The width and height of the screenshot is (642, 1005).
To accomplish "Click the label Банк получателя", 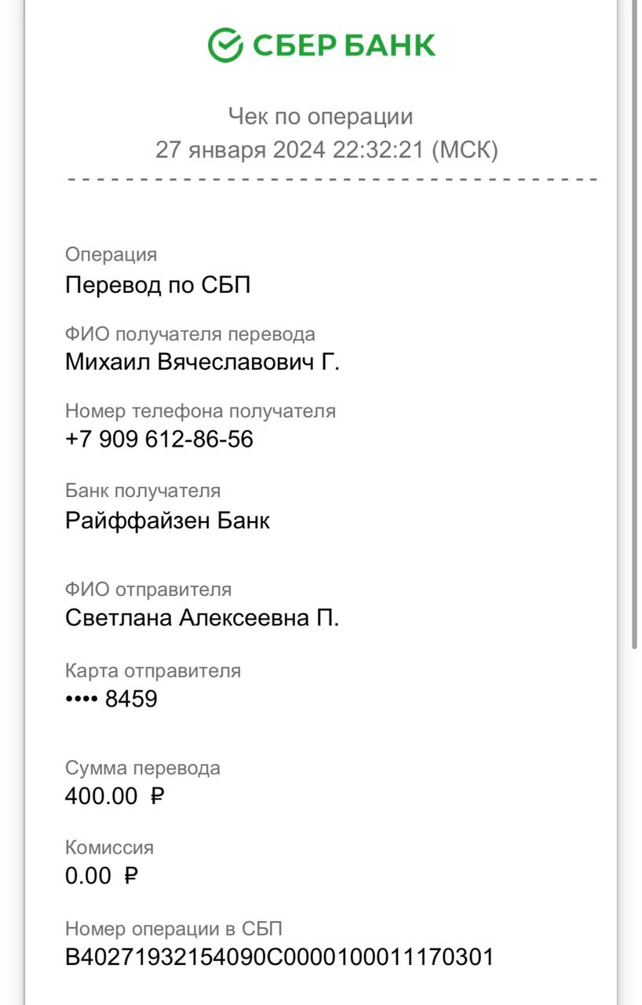I will (143, 491).
